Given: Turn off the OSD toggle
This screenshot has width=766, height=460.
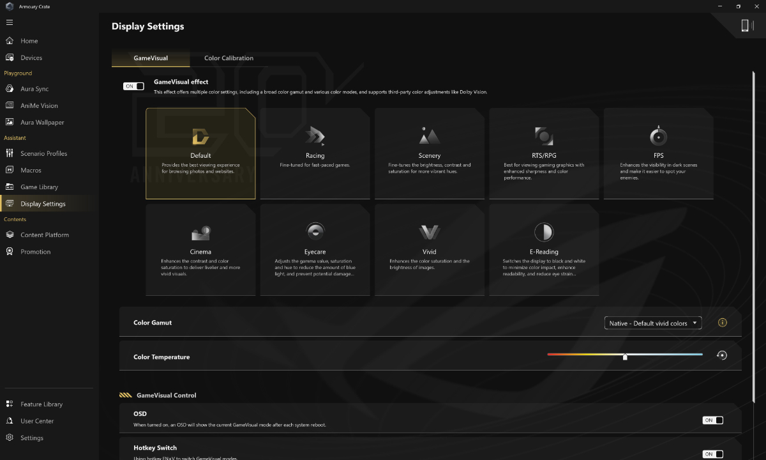Looking at the screenshot, I should point(713,420).
